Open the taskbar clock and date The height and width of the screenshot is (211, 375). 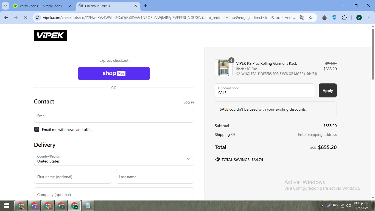361,206
